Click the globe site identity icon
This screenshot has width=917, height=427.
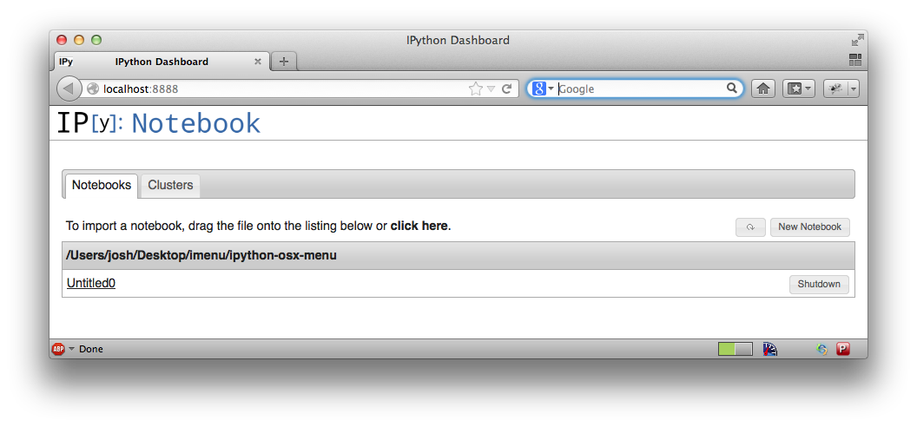coord(92,89)
